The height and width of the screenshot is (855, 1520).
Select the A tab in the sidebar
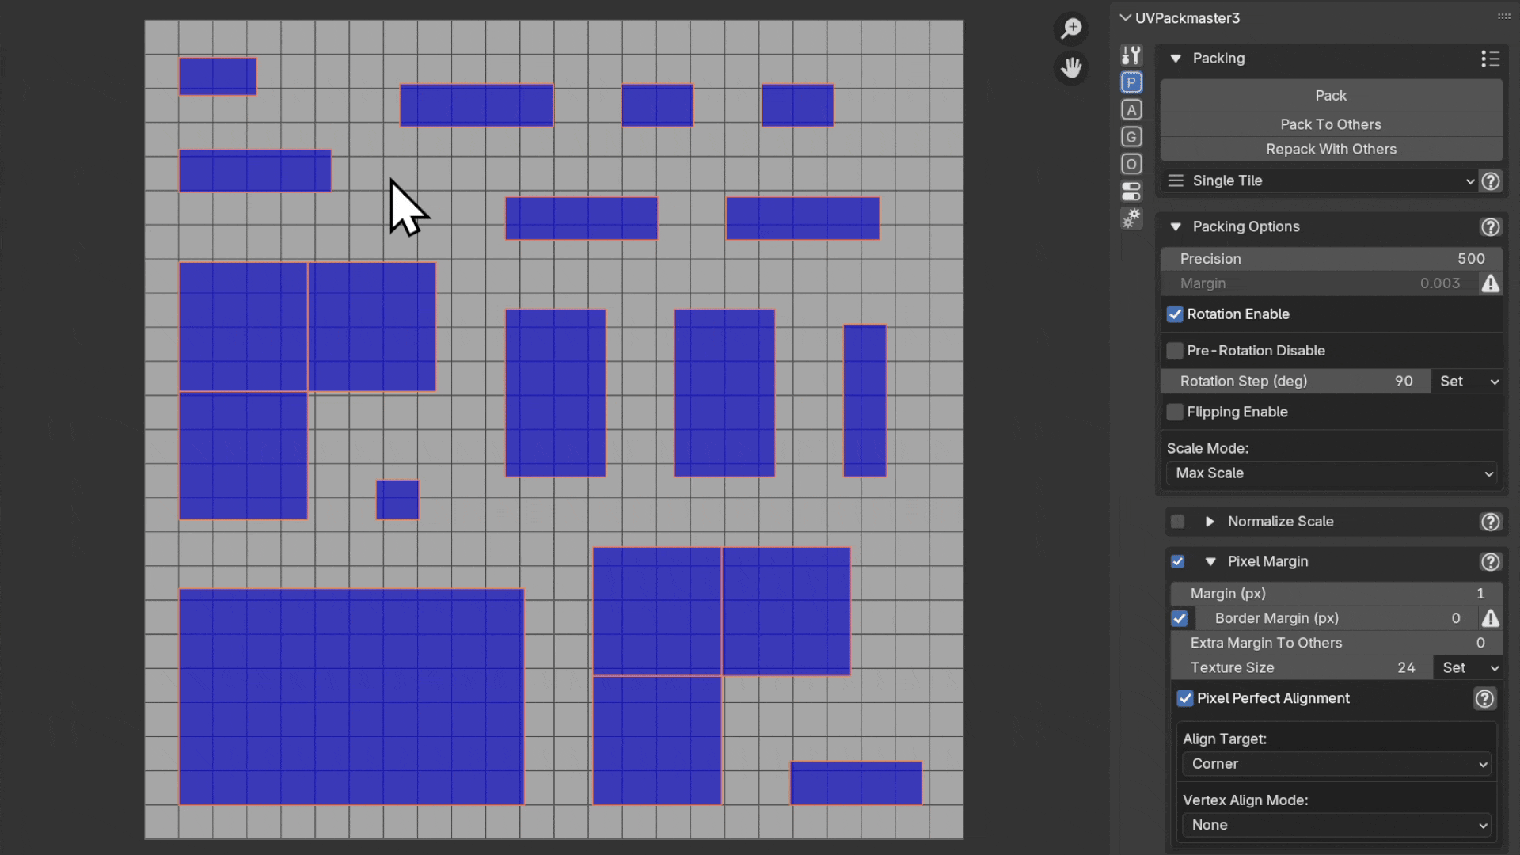coord(1131,109)
